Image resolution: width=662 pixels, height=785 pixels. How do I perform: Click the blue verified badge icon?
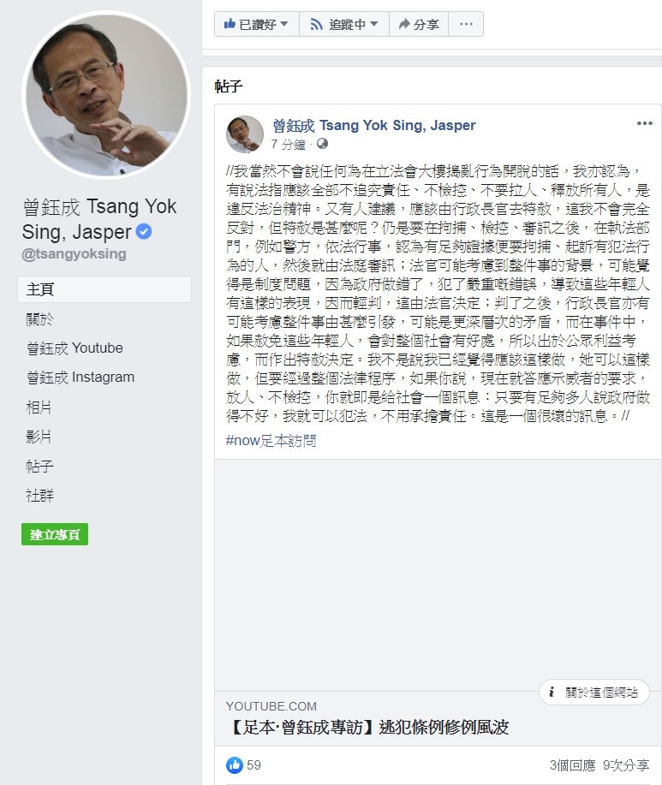pos(144,232)
